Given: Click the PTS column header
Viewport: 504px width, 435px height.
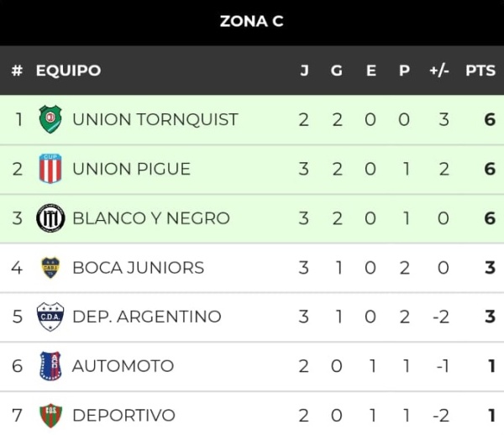Looking at the screenshot, I should point(480,71).
